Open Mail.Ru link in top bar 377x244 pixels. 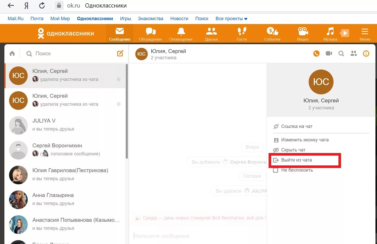tap(16, 19)
